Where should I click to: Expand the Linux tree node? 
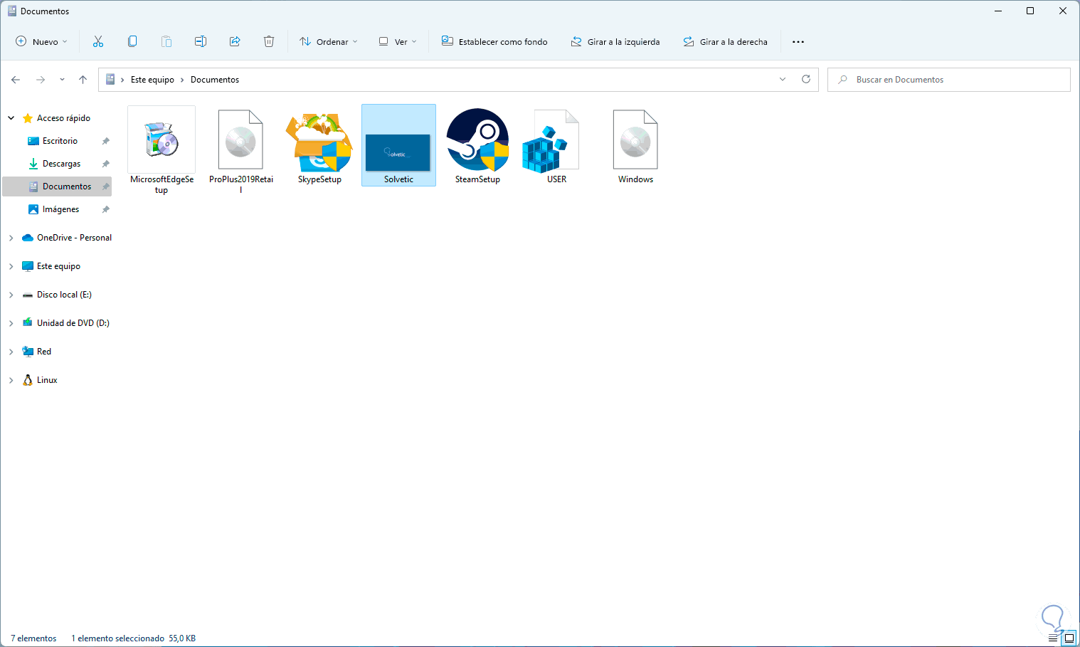11,380
